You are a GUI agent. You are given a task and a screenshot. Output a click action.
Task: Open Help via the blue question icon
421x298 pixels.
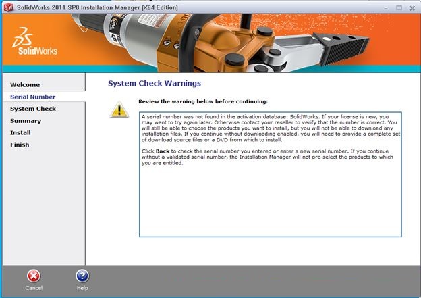(82, 276)
